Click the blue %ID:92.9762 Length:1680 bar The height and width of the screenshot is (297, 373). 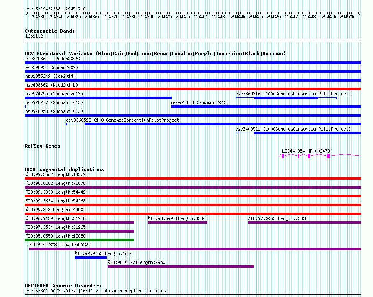pyautogui.click(x=91, y=258)
